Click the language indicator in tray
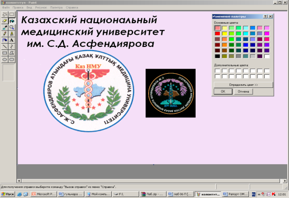289x198 pixels. [254, 194]
